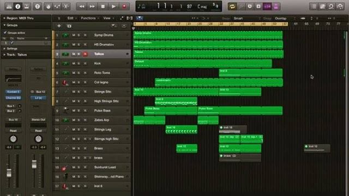Collapse the Groups disclosure triangle
349x196 pixels.
click(x=4, y=25)
